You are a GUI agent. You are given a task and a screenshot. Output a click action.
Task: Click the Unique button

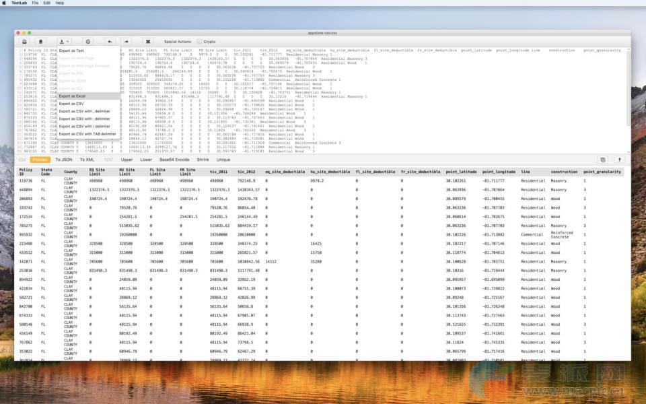tap(223, 160)
